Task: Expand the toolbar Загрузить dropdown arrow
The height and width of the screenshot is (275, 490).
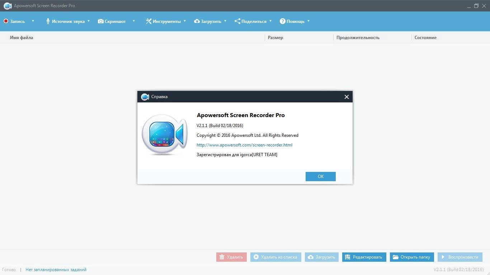Action: pos(225,21)
